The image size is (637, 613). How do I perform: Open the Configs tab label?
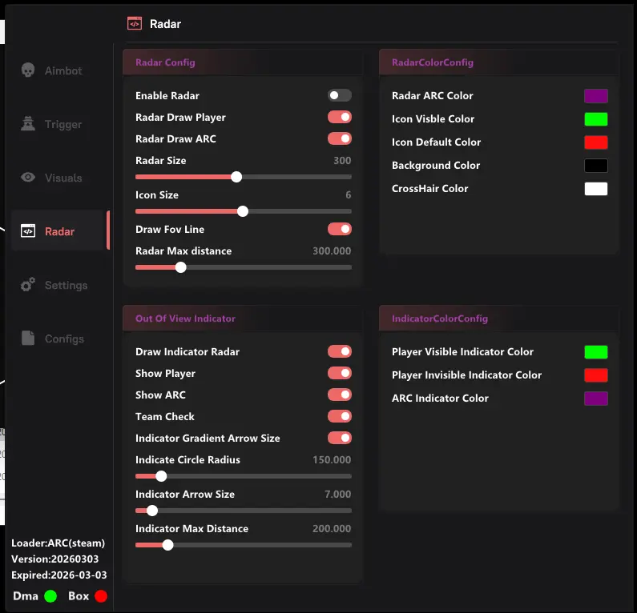pos(64,339)
